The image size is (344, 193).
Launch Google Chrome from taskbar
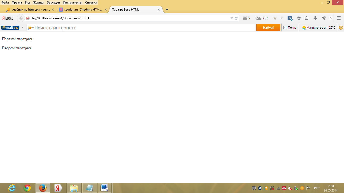(x=27, y=188)
